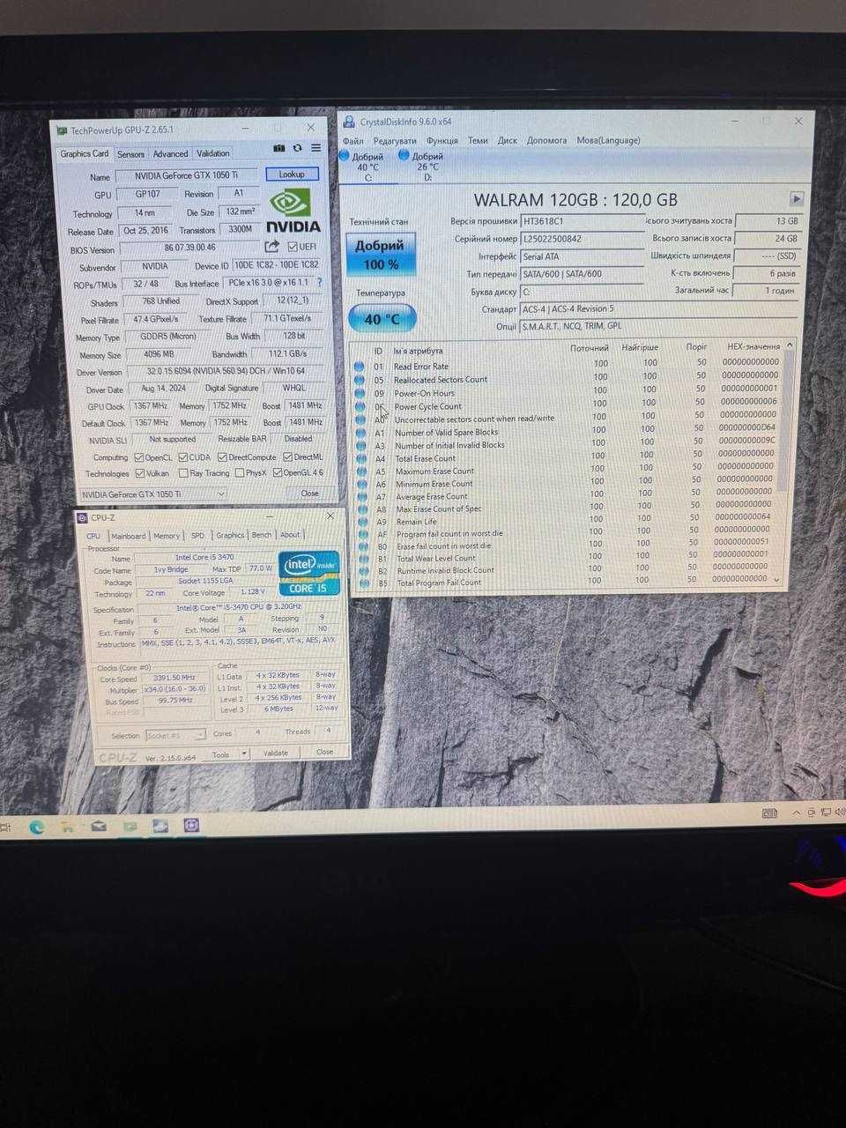Screen dimensions: 846x1128
Task: Click the CrystalDiskInfo title bar icon
Action: (347, 122)
